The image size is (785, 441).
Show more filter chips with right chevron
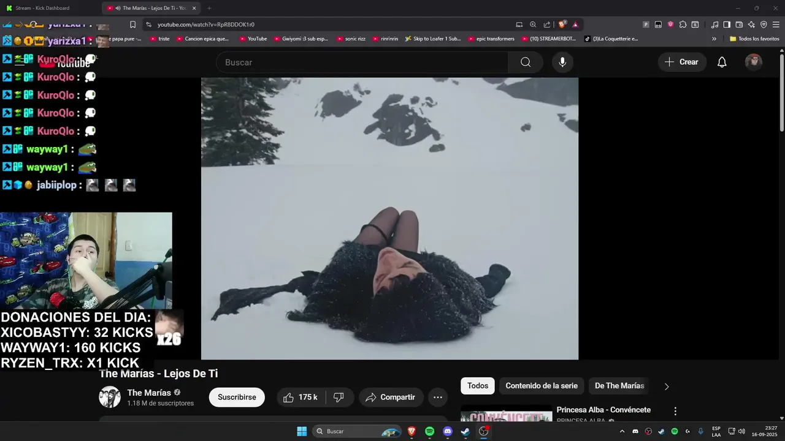[x=667, y=386]
